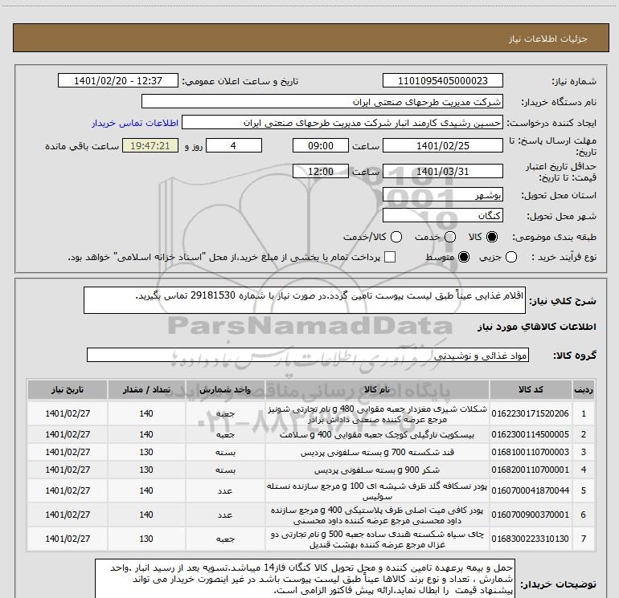
Task: Click item code 0160700900370001
Action: tap(531, 515)
